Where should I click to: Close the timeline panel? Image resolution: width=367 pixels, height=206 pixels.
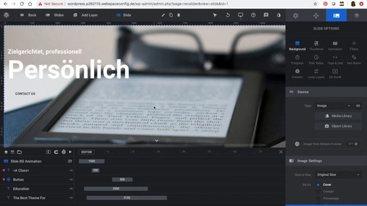[281, 152]
